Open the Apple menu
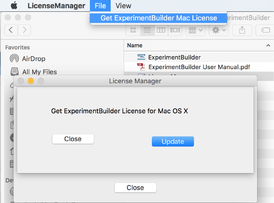 click(14, 5)
